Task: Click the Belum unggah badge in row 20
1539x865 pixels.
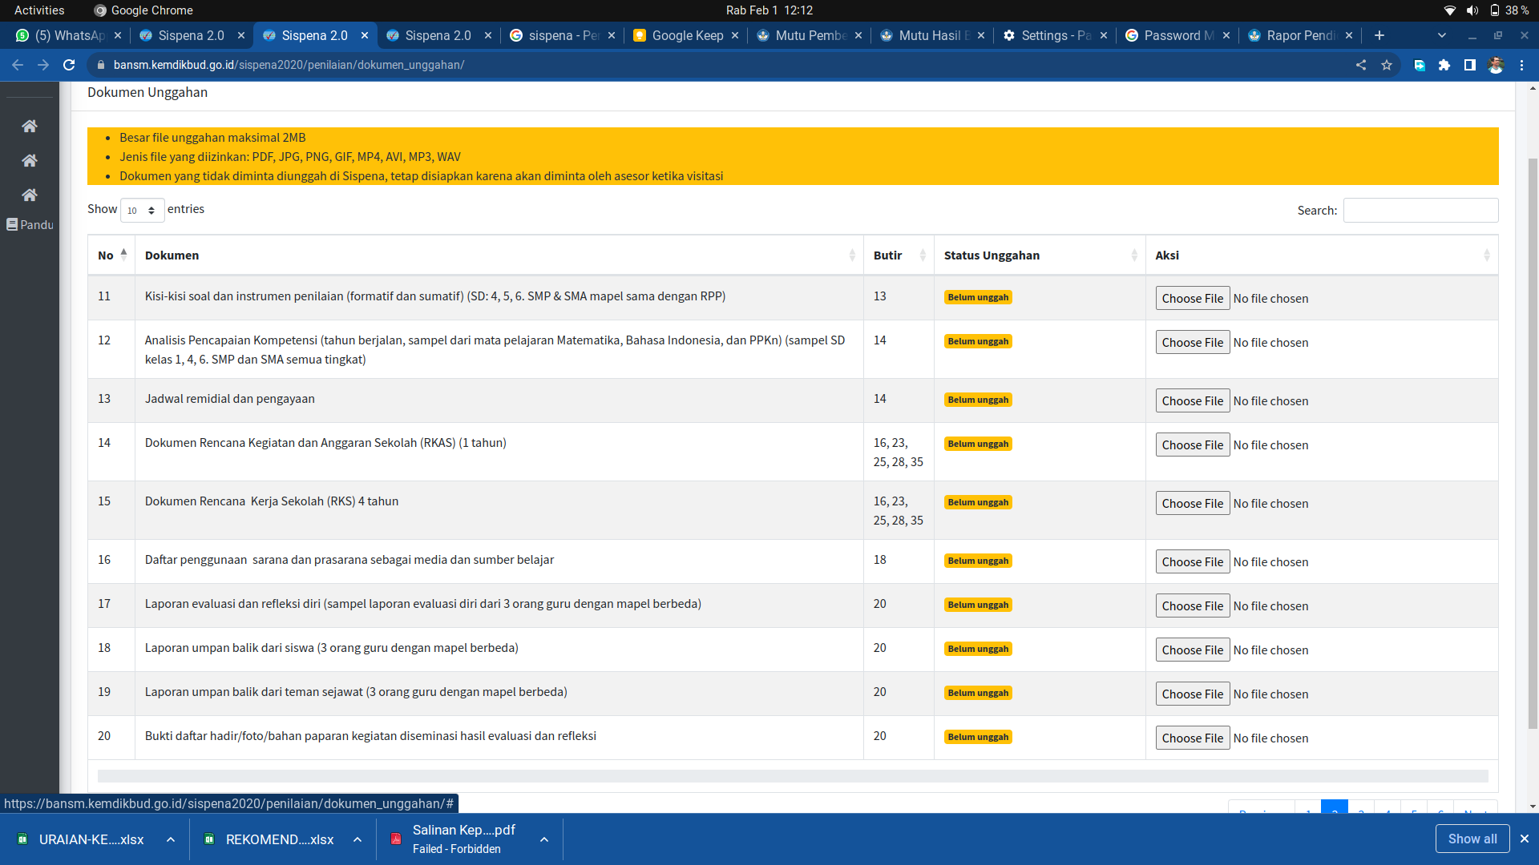Action: click(x=978, y=737)
